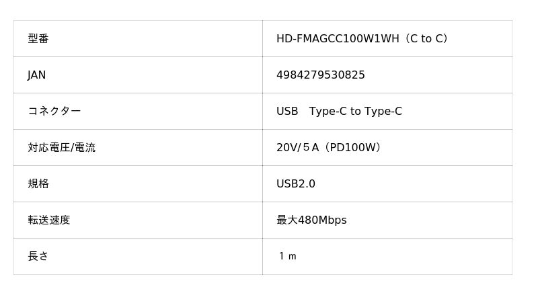Click the 対応電圧/電流 label
Screen dimensions: 538x295
coord(61,148)
